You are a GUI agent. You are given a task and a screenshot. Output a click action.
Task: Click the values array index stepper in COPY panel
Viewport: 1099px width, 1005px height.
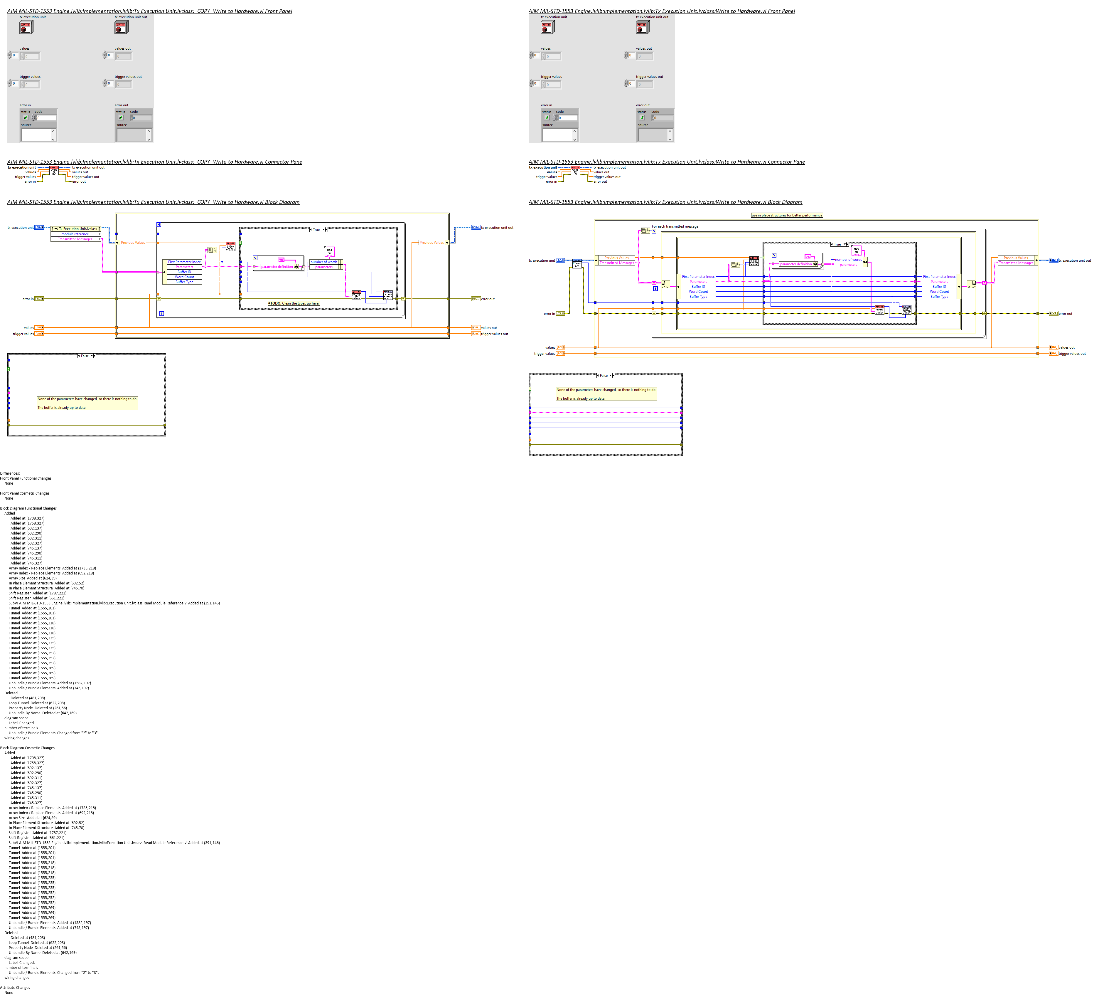[10, 55]
